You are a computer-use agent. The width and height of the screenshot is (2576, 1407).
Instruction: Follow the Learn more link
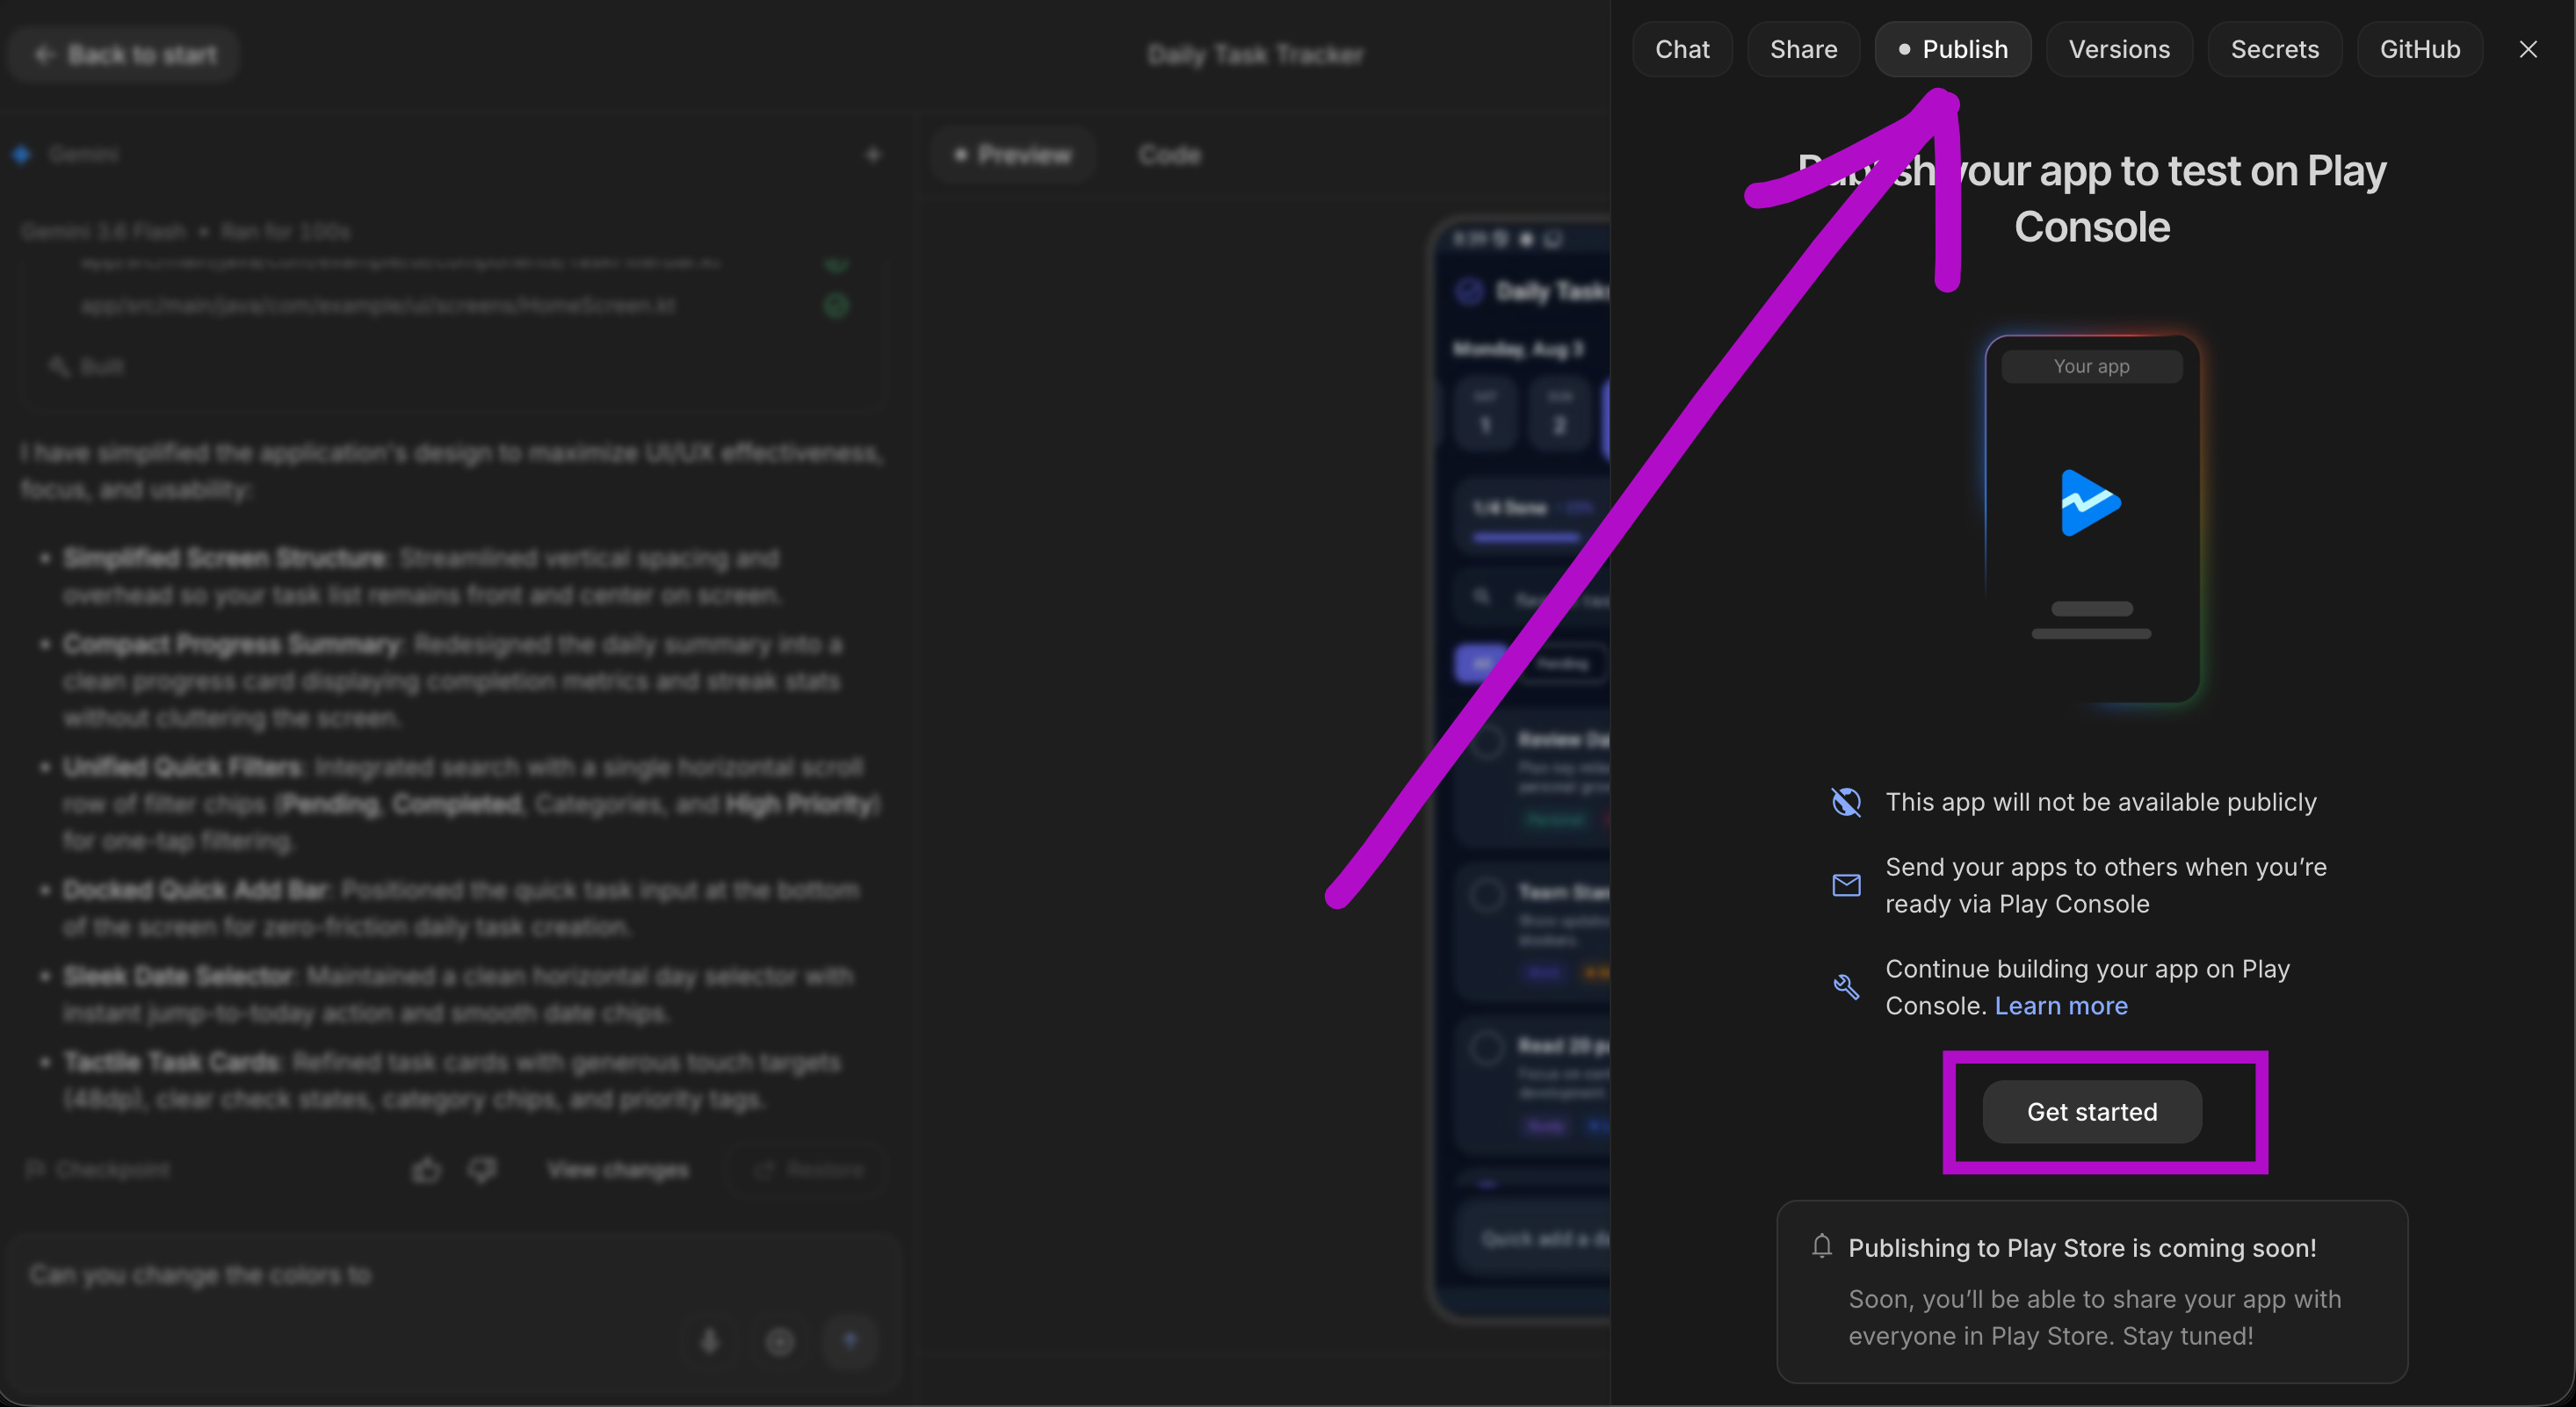click(2061, 1005)
